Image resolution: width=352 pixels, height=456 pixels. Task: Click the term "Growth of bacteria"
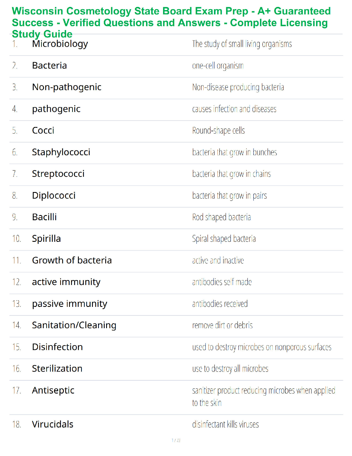coord(72,261)
